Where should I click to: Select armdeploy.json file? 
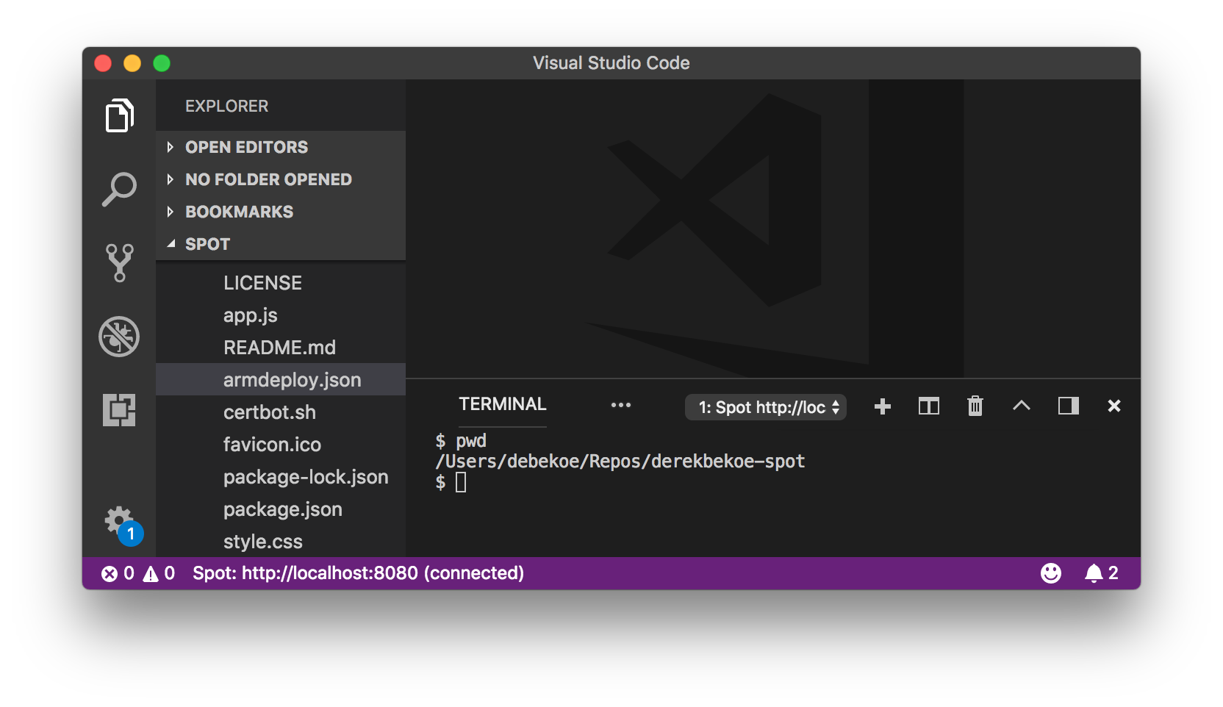click(x=281, y=380)
